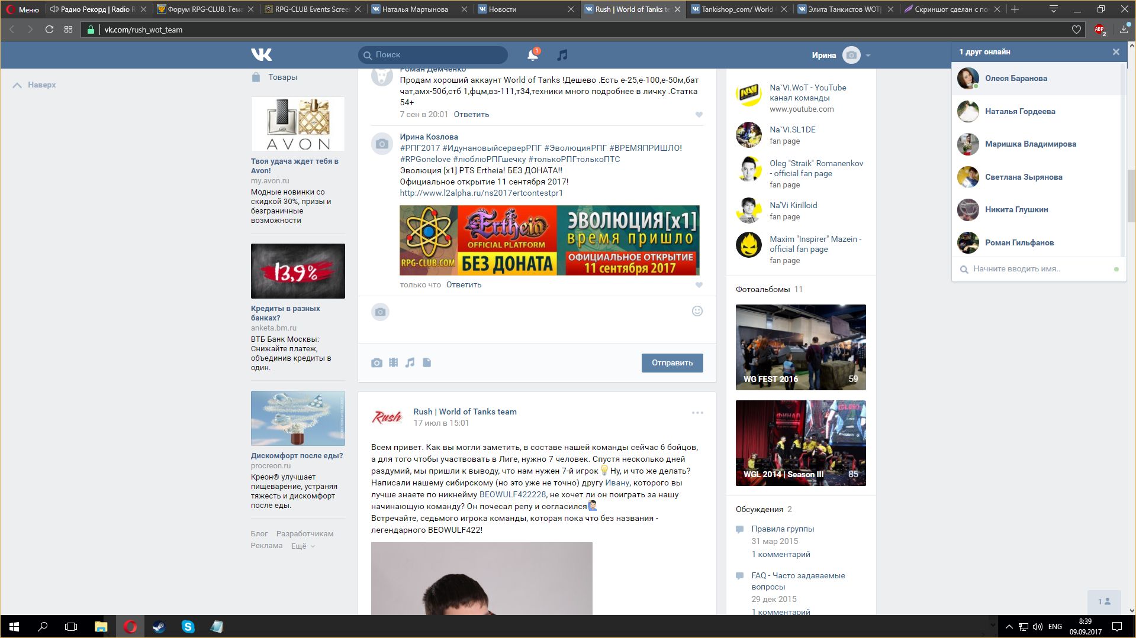Open Rush | World of Tanks team post author
The height and width of the screenshot is (638, 1136).
[465, 412]
